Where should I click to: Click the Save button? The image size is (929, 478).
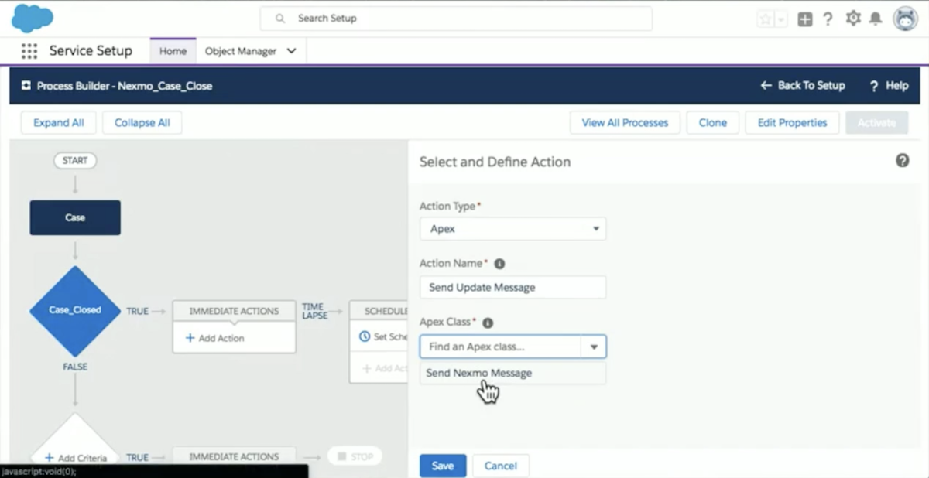click(x=443, y=466)
